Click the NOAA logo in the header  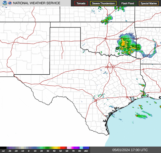(x=5, y=3)
